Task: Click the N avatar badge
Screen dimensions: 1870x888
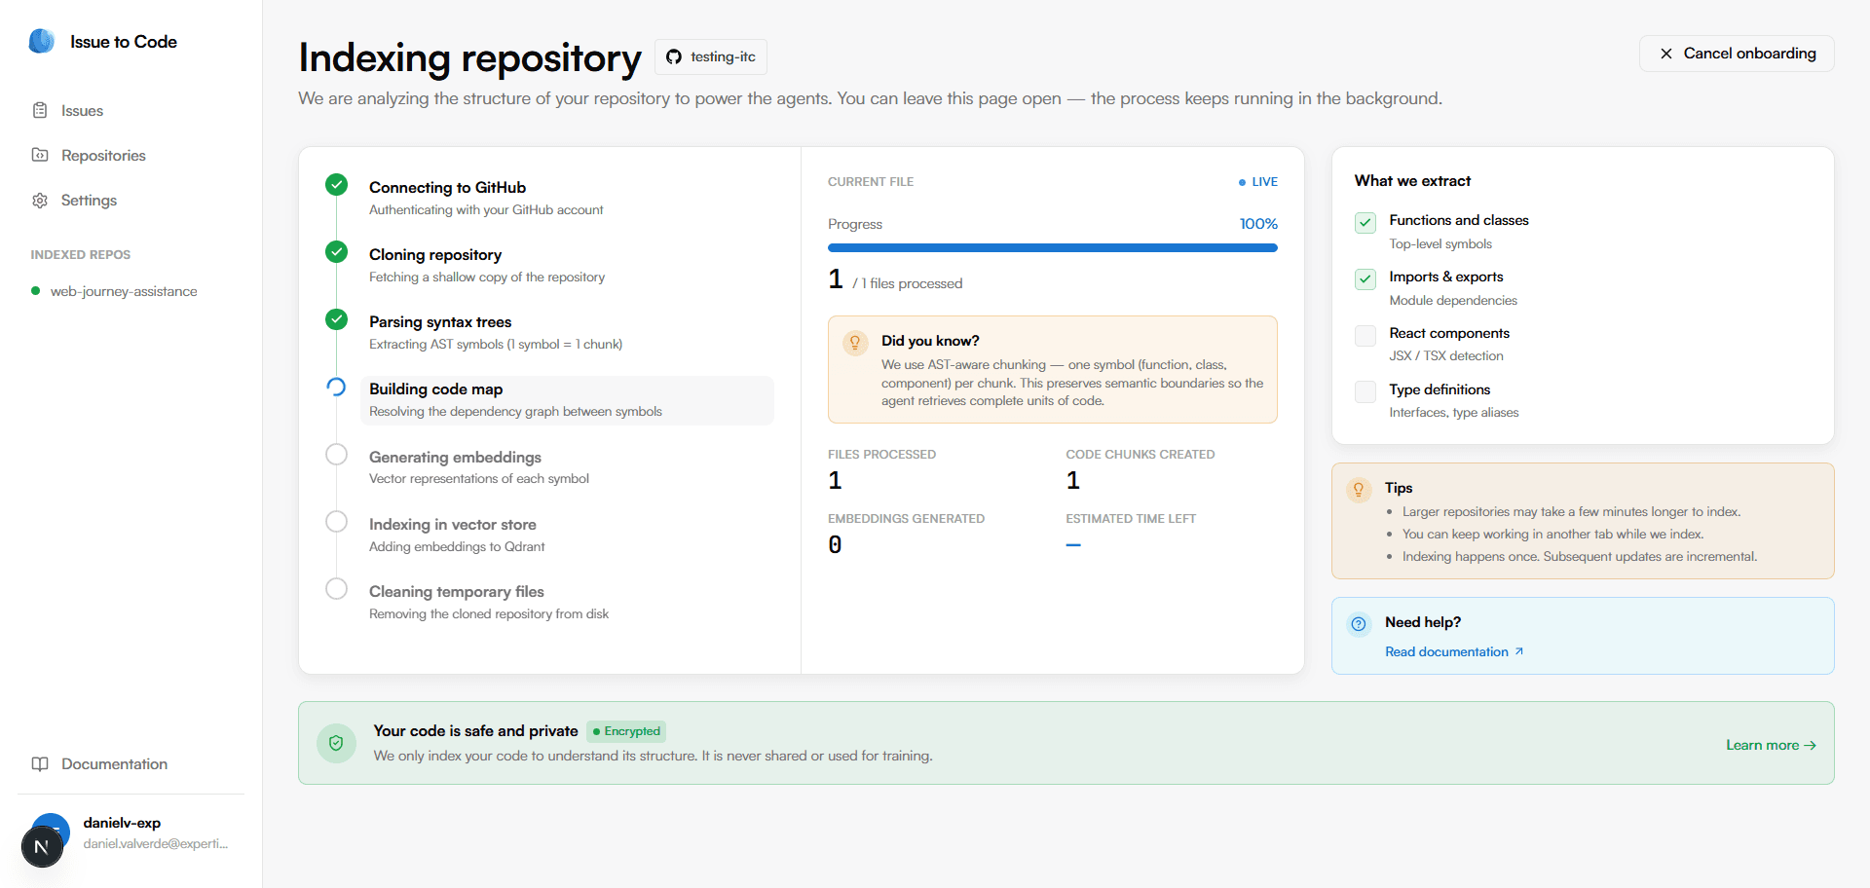Action: pyautogui.click(x=42, y=846)
